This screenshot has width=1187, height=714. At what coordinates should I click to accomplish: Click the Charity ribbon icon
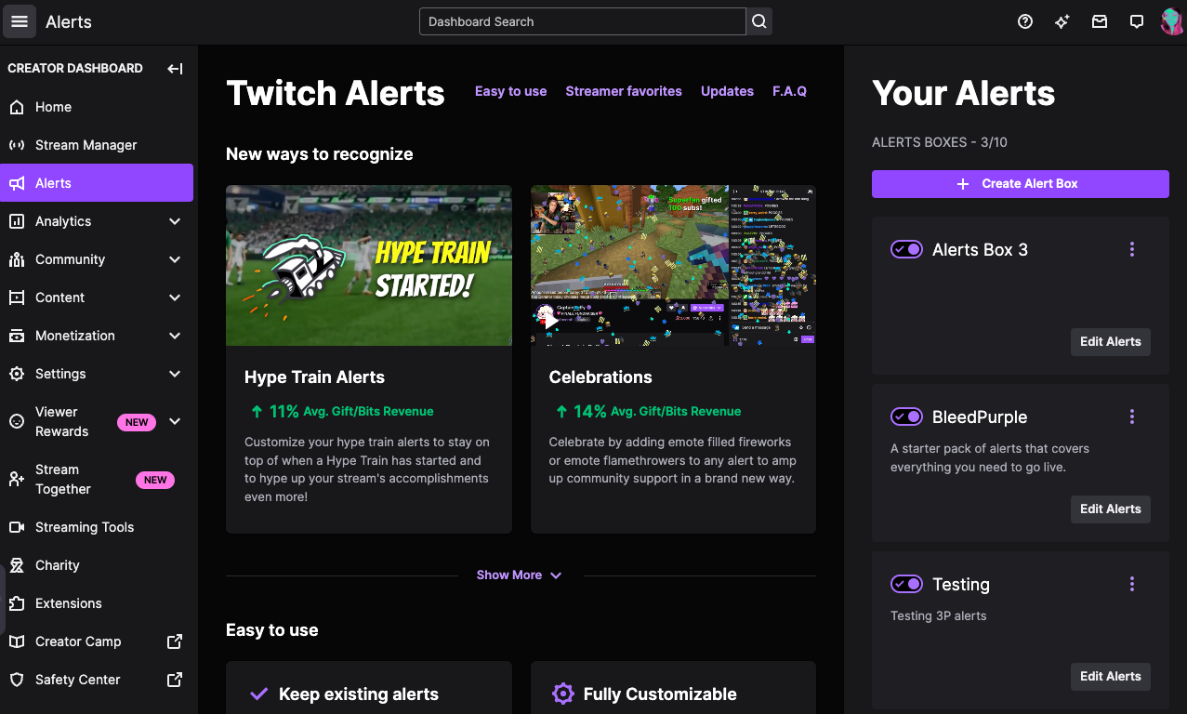(x=17, y=565)
